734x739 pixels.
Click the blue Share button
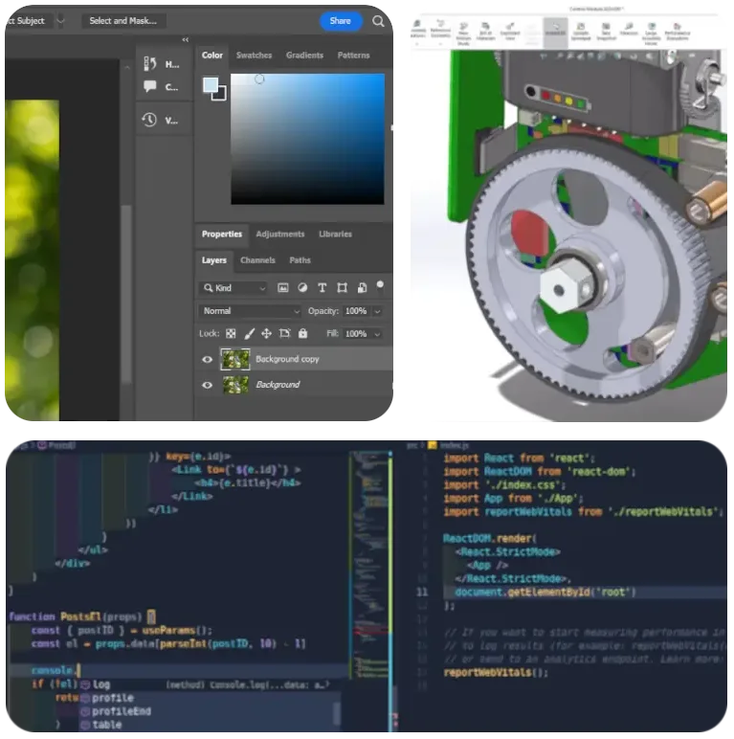point(341,21)
